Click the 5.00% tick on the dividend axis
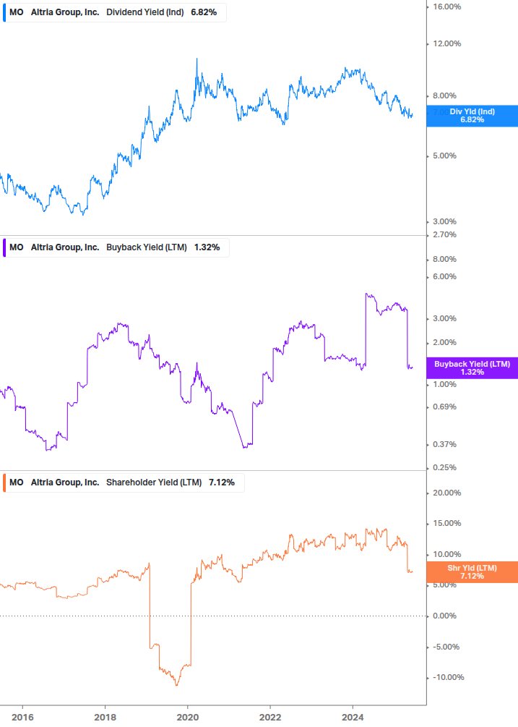The height and width of the screenshot is (727, 518). tap(444, 156)
